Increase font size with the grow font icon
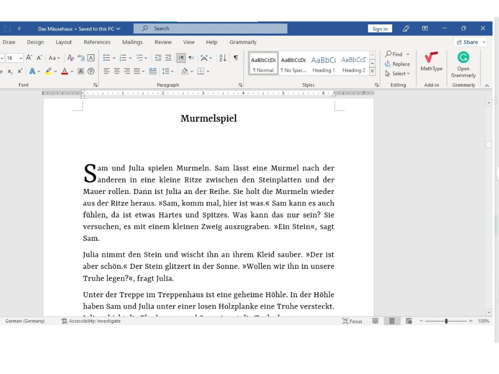499x374 pixels. [x=29, y=57]
